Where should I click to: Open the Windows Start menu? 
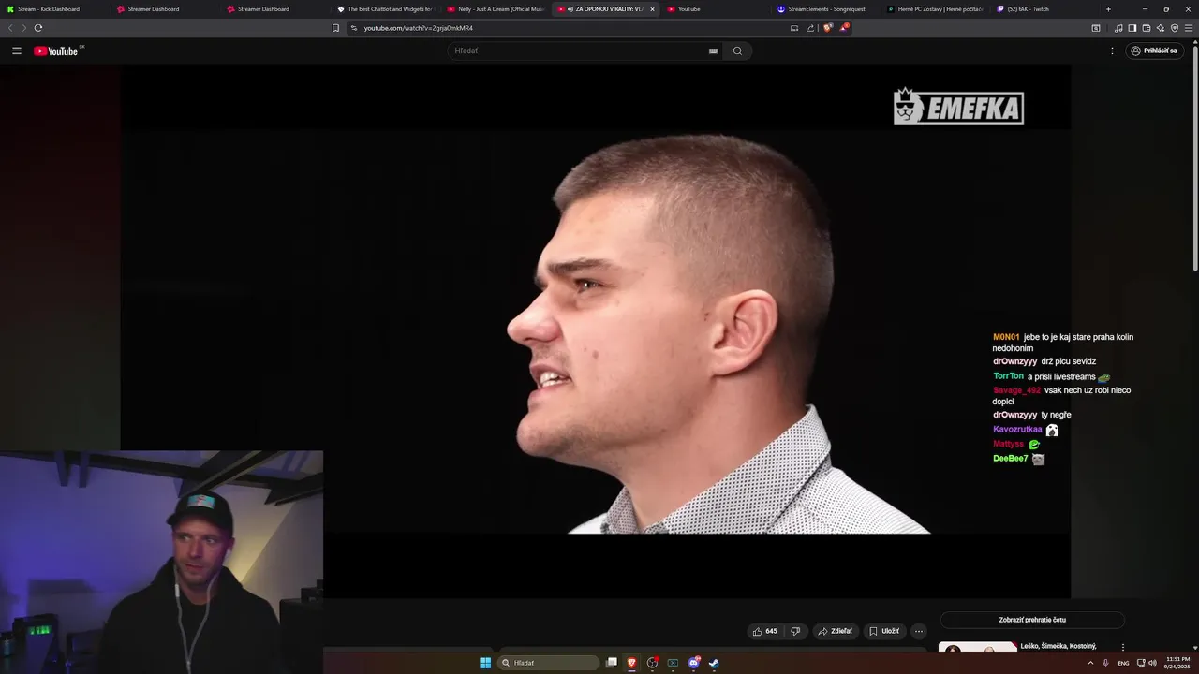(x=485, y=663)
